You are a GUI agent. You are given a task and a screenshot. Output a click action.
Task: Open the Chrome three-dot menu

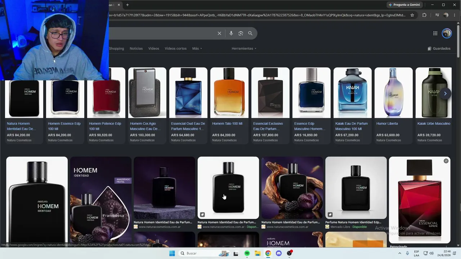pos(455,15)
